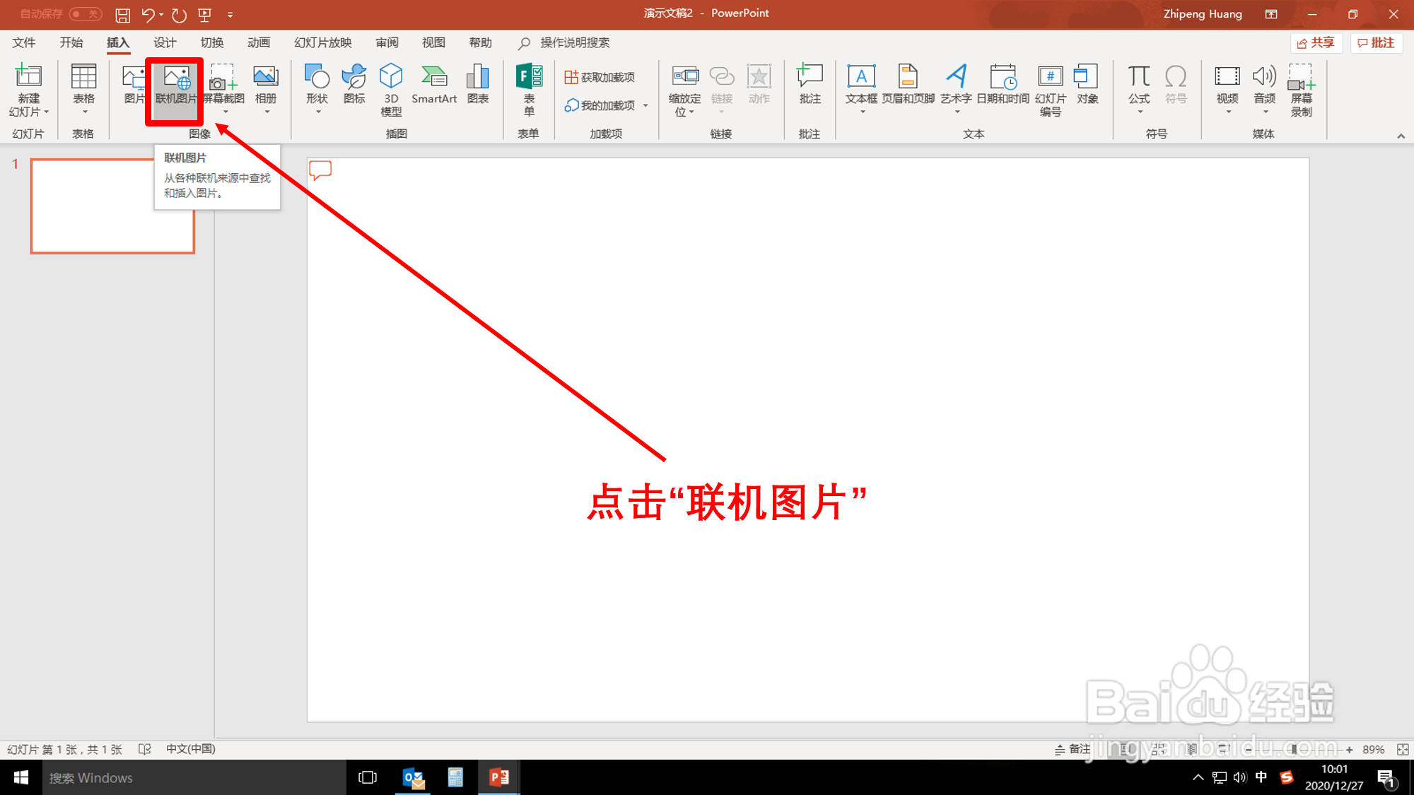Screen dimensions: 1414x795
Task: Click the 中文(中国) language indicator
Action: tap(190, 749)
